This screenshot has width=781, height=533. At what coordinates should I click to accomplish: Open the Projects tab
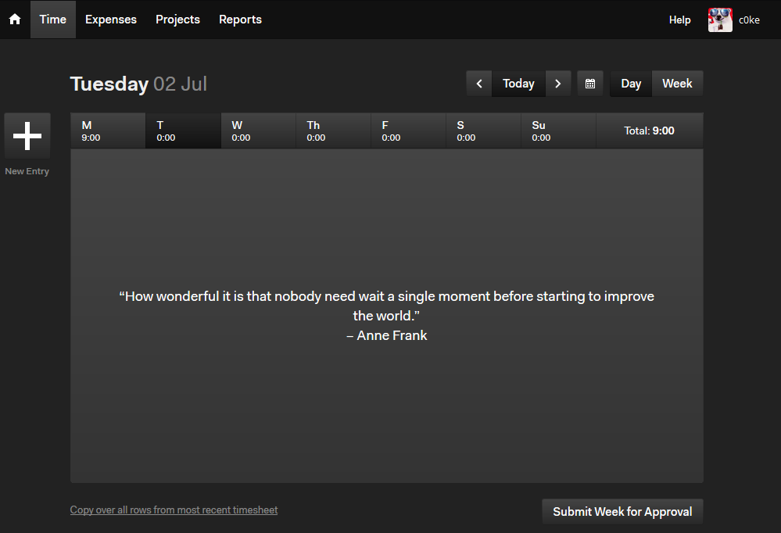[x=177, y=20]
